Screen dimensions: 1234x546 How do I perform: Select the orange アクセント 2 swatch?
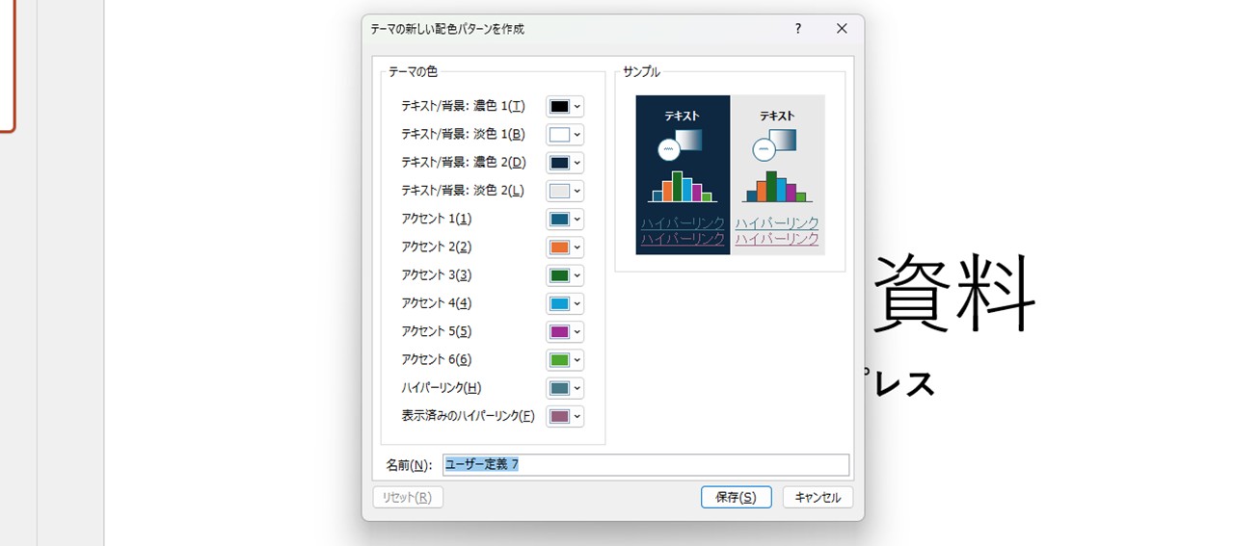(x=560, y=247)
